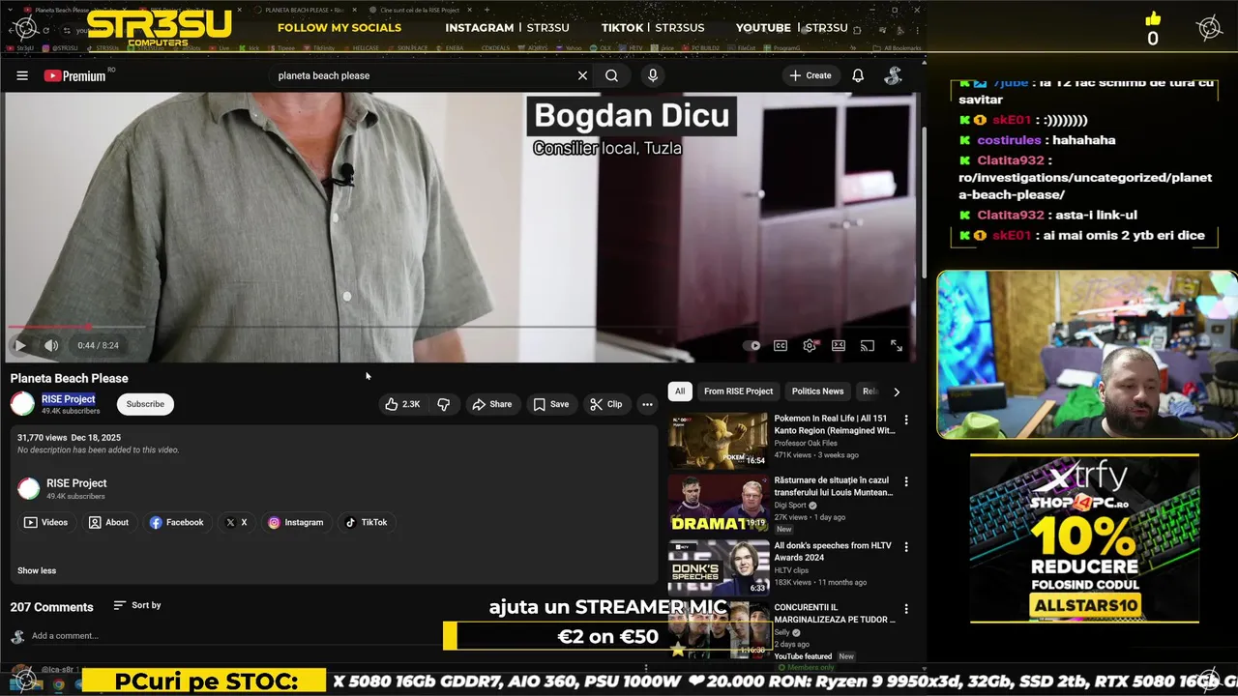Open video player settings gear

(x=810, y=345)
